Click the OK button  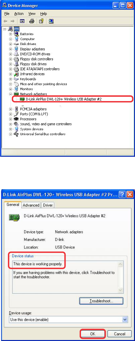(x=93, y=334)
